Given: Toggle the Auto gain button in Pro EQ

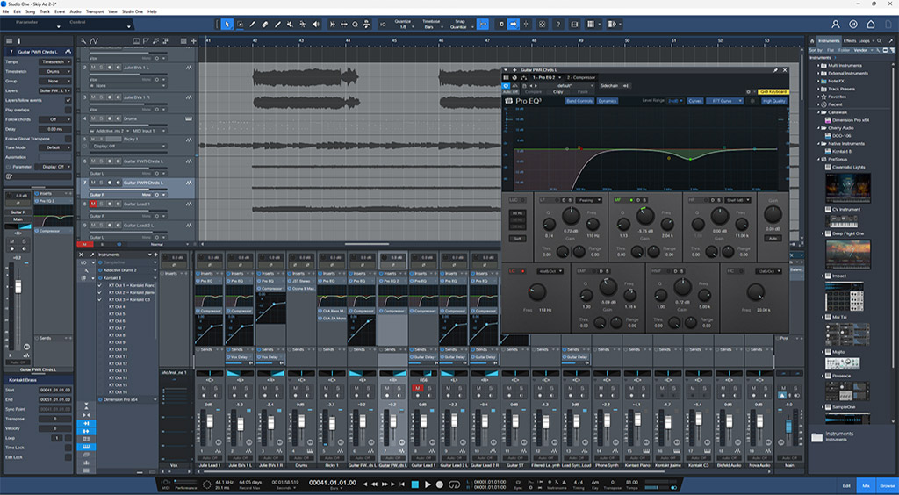Looking at the screenshot, I should tap(773, 239).
